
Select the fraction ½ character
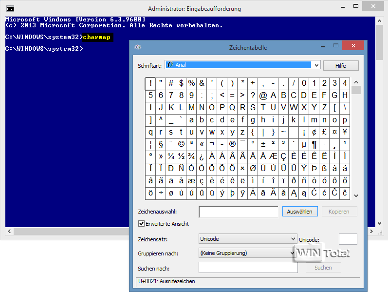pos(181,156)
